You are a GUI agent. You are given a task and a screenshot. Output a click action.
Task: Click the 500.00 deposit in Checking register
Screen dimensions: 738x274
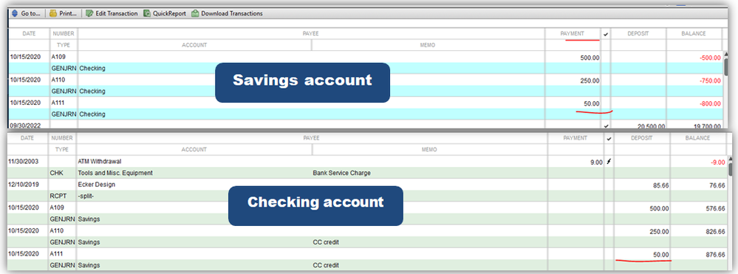(x=660, y=208)
